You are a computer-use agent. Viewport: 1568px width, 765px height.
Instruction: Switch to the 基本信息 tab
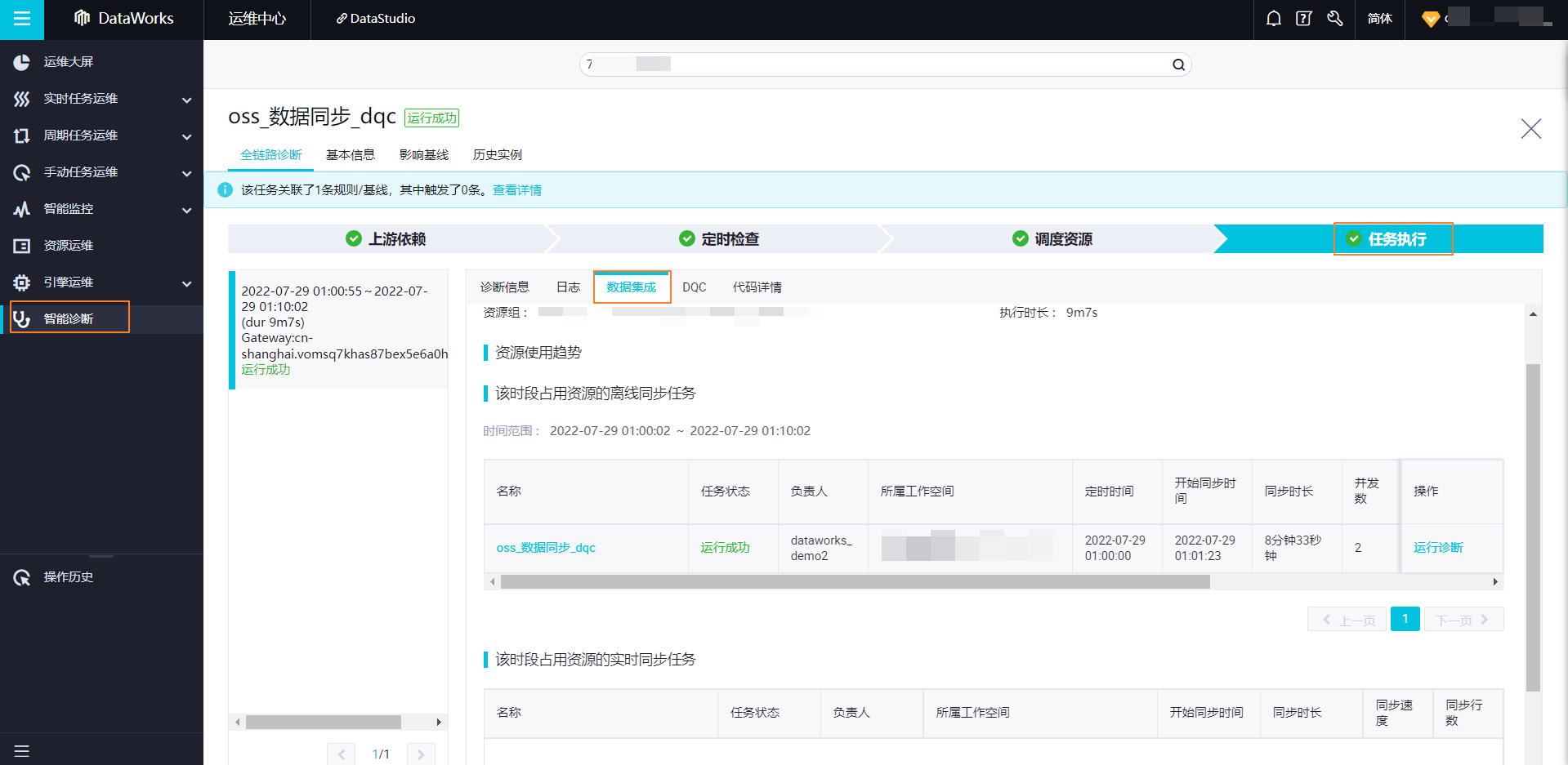[351, 155]
